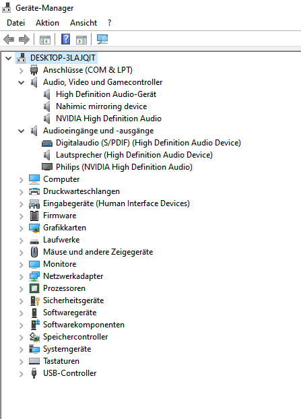Select the Netzwerkadapter icon
The width and height of the screenshot is (301, 419).
click(34, 276)
